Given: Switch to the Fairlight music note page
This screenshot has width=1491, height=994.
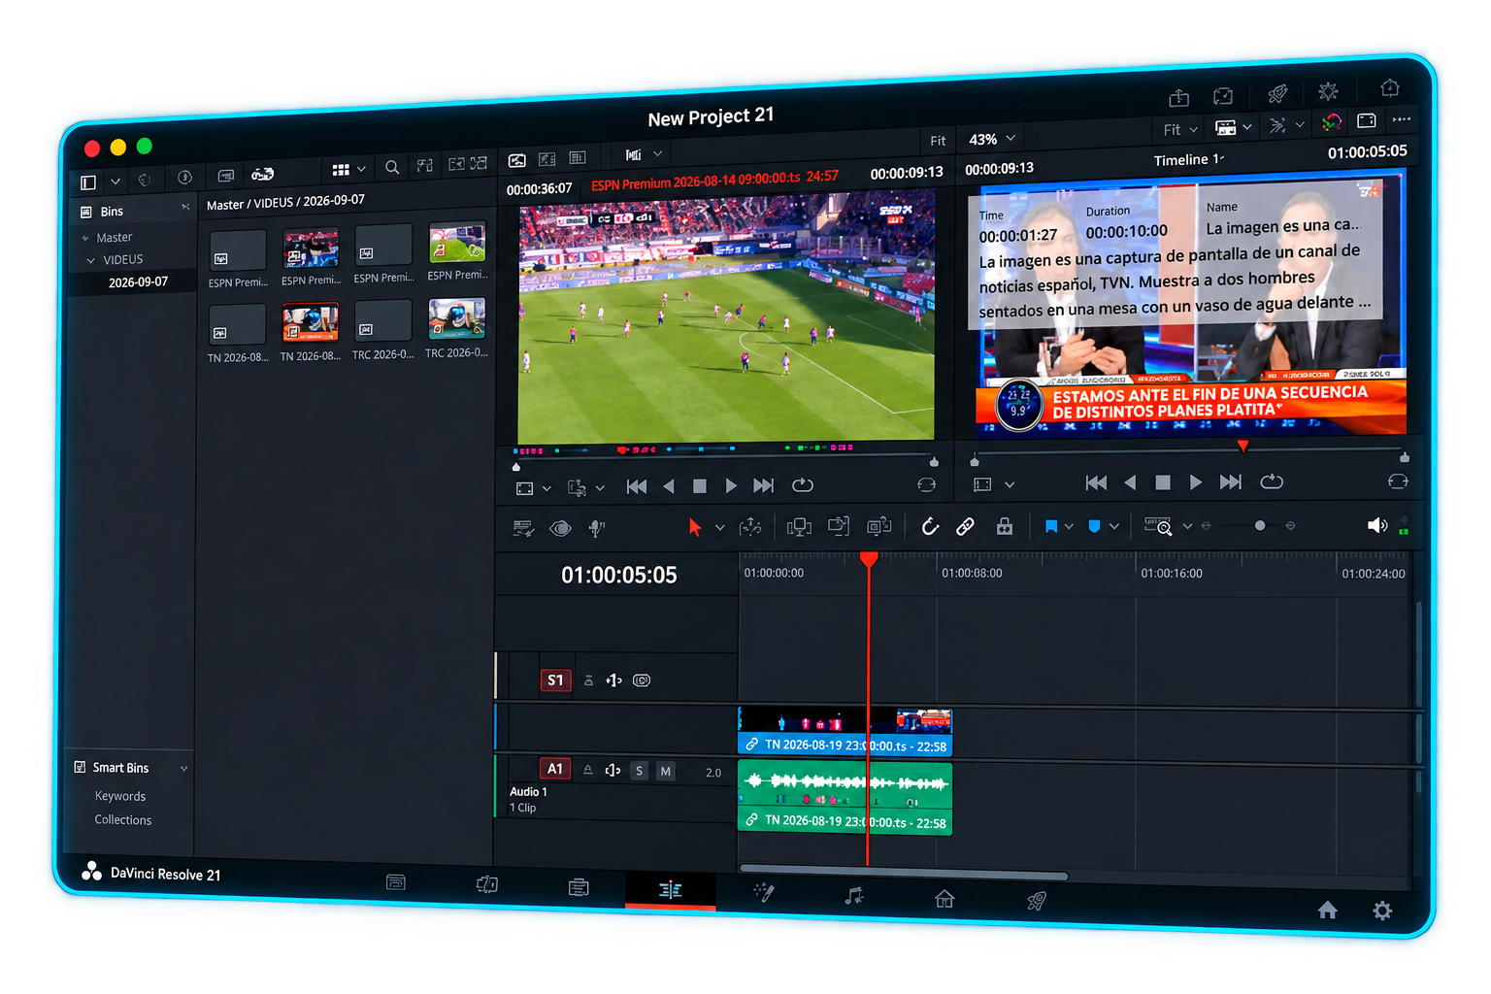Looking at the screenshot, I should [853, 896].
